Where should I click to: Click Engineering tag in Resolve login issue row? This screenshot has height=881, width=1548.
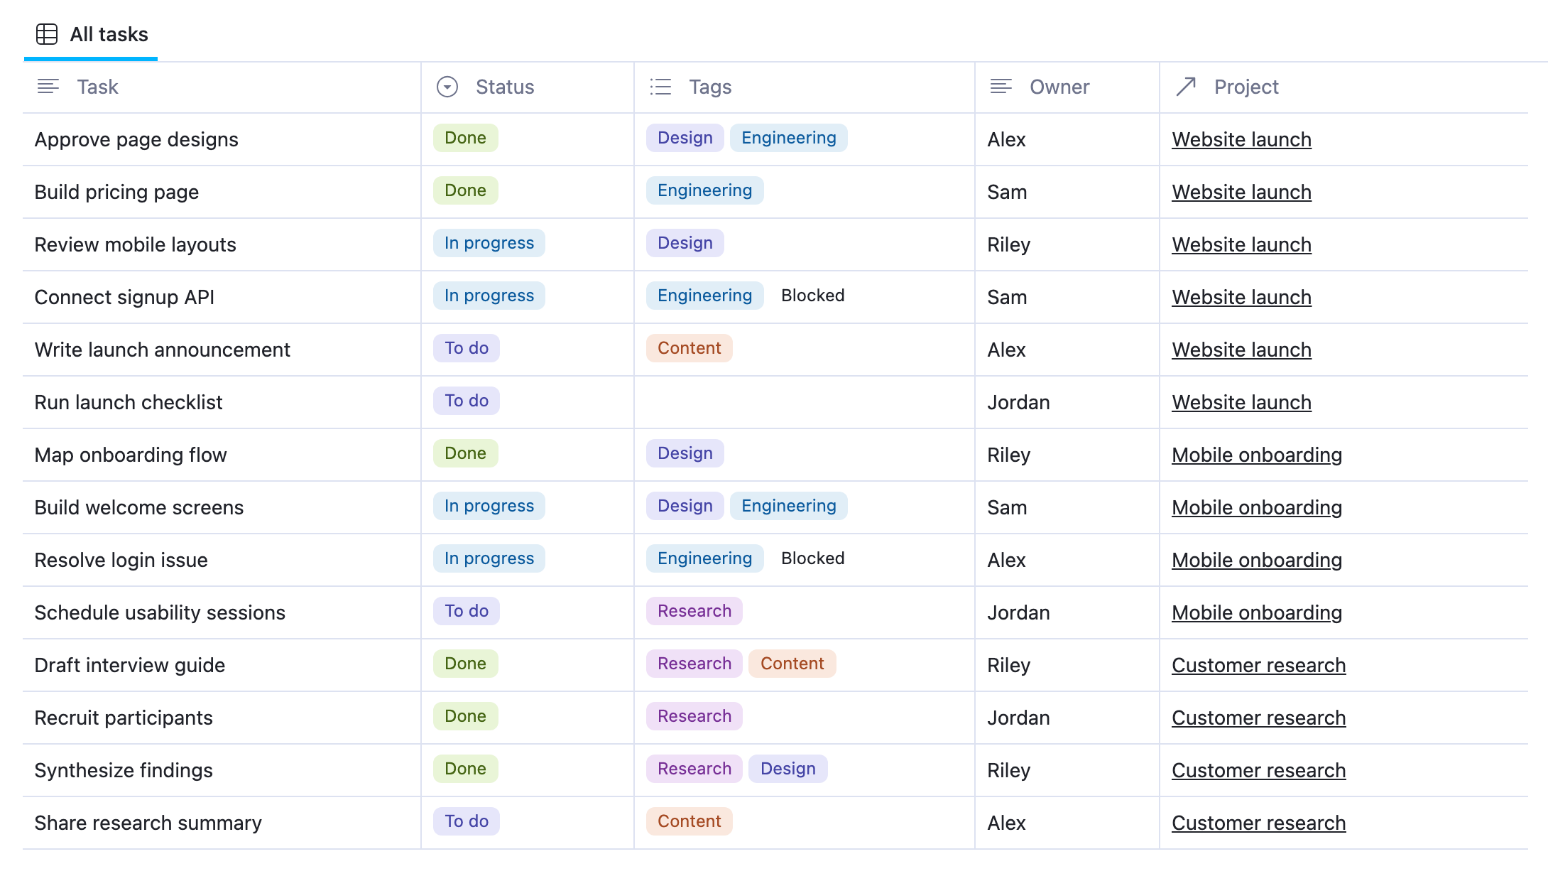[x=705, y=558]
